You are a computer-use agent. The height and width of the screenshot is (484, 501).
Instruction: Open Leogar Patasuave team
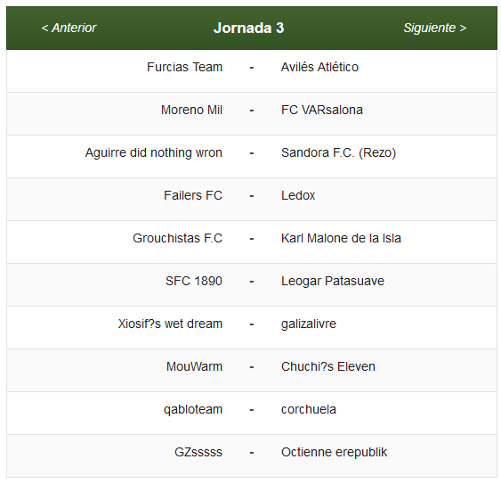click(x=333, y=281)
